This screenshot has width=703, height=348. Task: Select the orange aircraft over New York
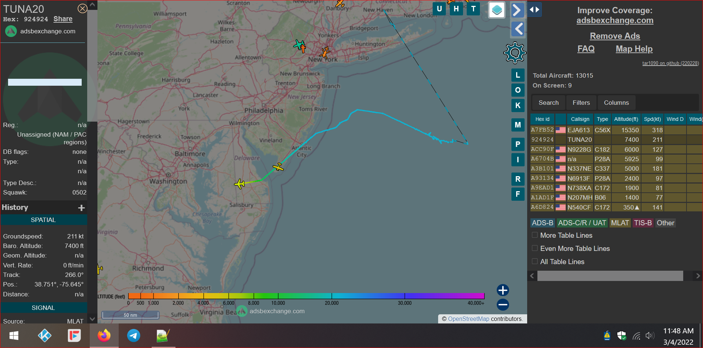(325, 52)
